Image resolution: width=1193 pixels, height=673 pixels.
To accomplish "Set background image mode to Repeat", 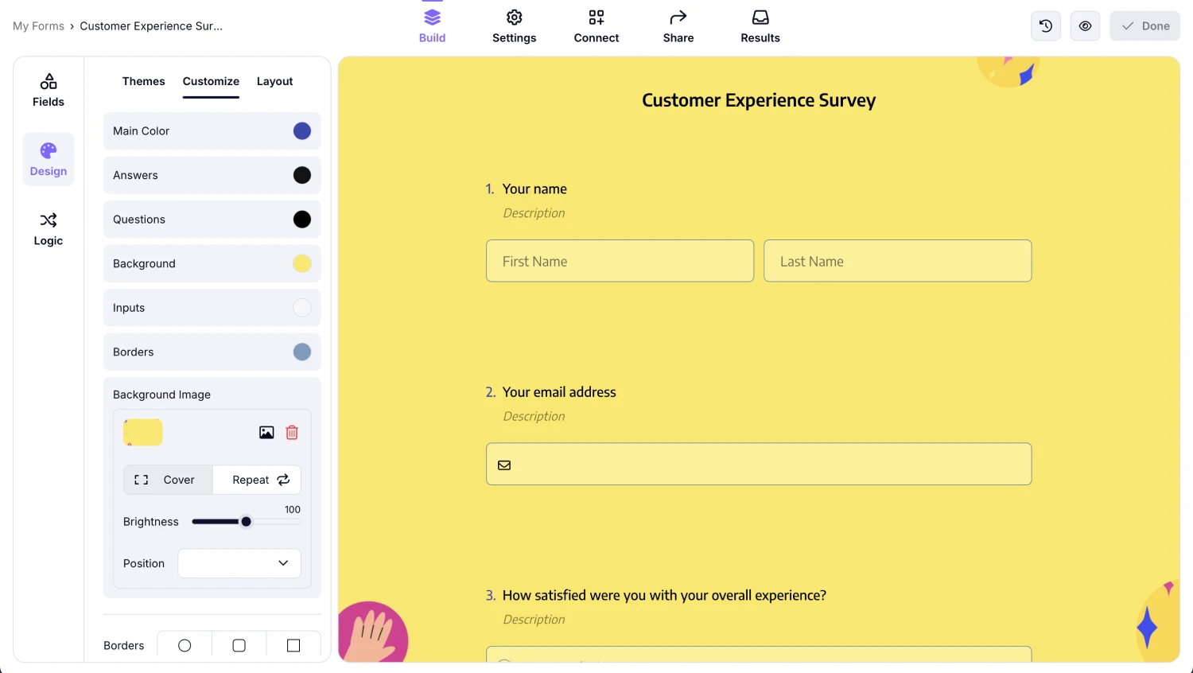I will pyautogui.click(x=256, y=480).
